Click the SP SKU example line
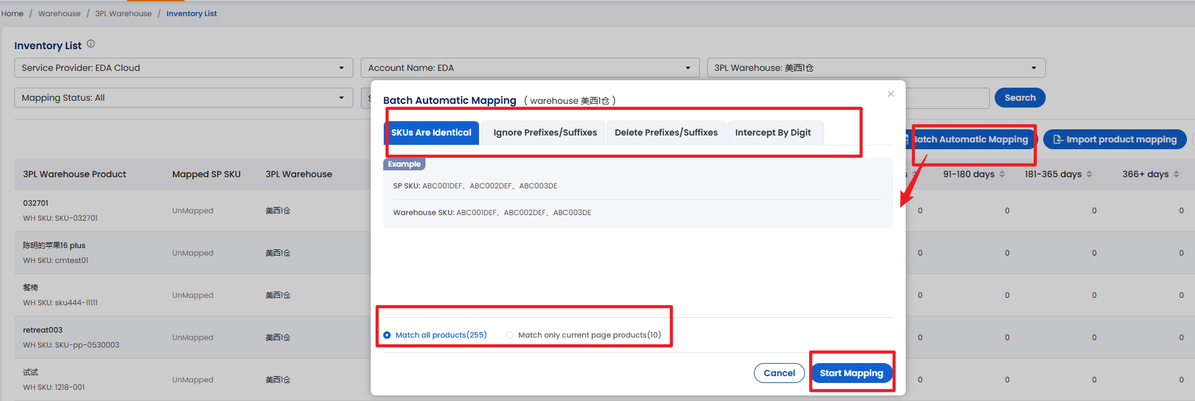 click(x=475, y=186)
